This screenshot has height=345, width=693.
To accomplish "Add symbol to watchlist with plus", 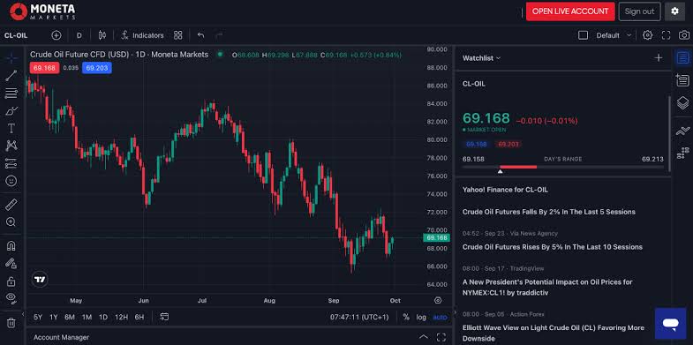I will (x=659, y=58).
